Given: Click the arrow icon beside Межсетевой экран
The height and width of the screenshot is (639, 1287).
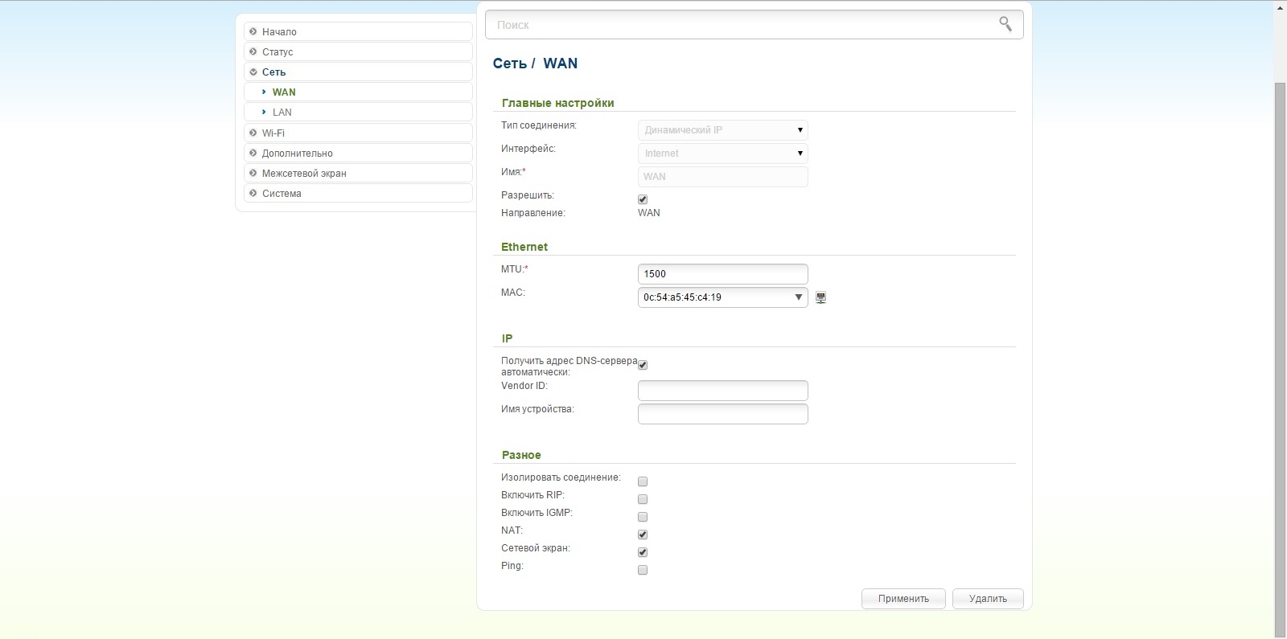Looking at the screenshot, I should [x=253, y=173].
